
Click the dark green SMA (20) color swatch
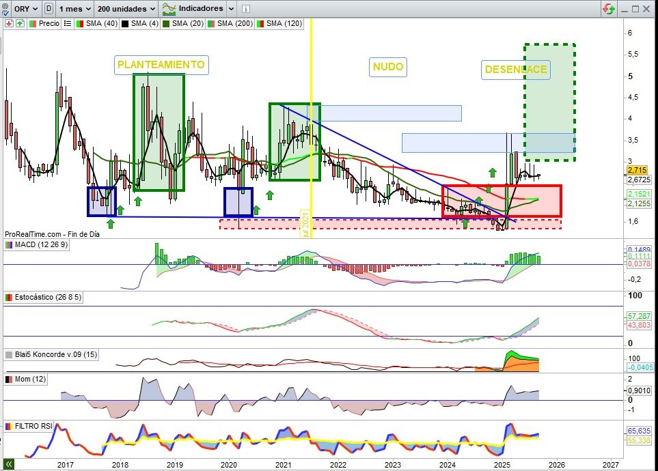(x=166, y=23)
